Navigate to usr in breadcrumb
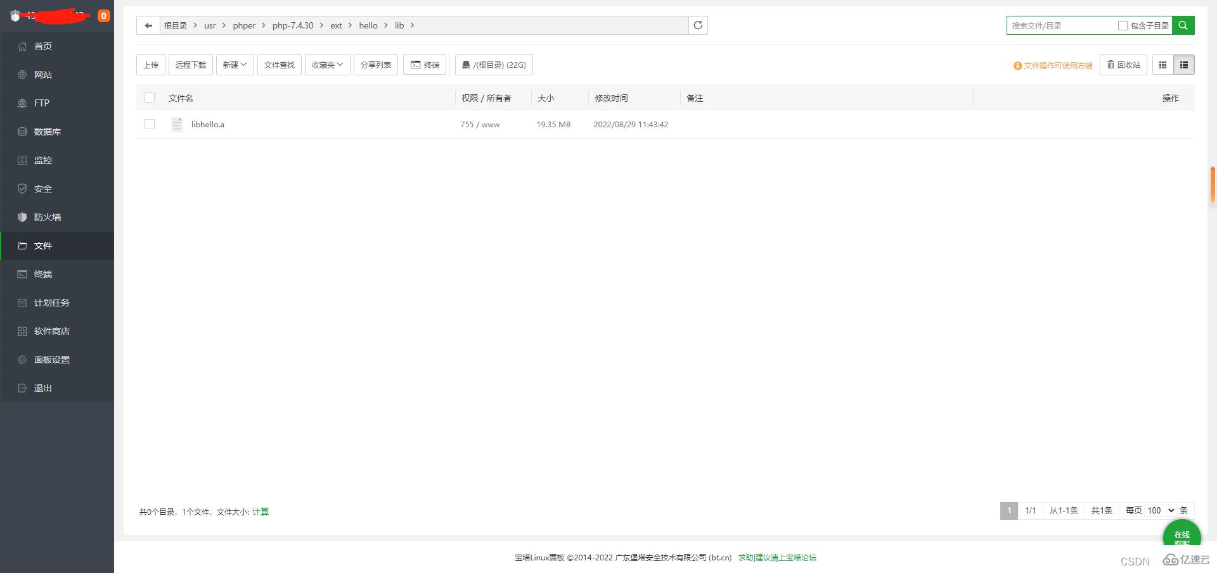The image size is (1217, 573). pyautogui.click(x=210, y=25)
